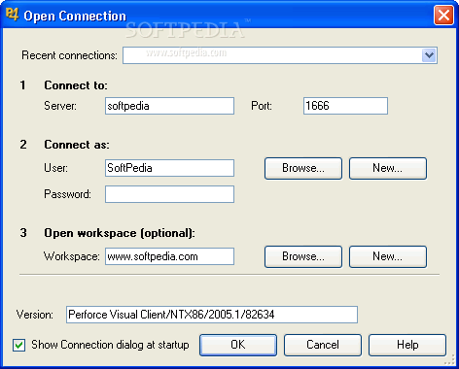459x369 pixels.
Task: Browse for a user
Action: (303, 168)
